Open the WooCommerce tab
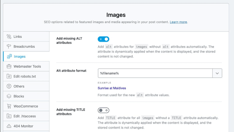Image resolution: width=234 pixels, height=132 pixels. coord(26,106)
